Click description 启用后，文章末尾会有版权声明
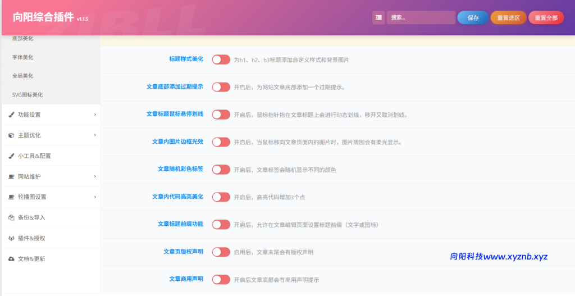 pos(273,252)
